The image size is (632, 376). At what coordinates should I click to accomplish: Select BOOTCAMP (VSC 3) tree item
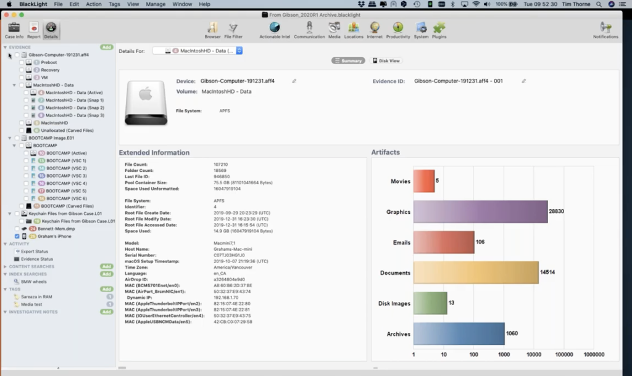tap(66, 176)
